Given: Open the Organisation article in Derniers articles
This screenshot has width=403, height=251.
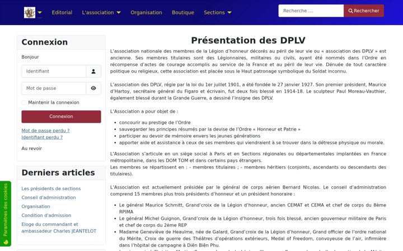Looking at the screenshot, I should (36, 206).
